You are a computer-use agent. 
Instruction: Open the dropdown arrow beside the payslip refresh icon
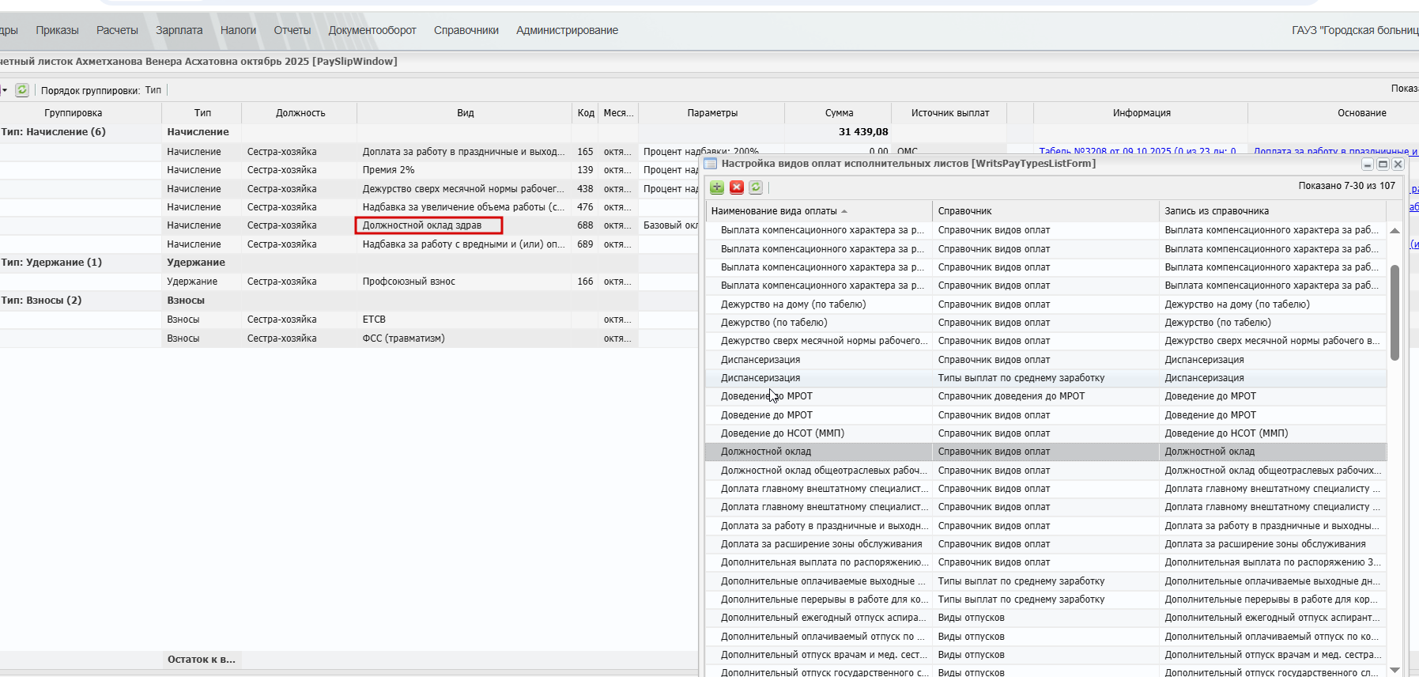tap(5, 90)
